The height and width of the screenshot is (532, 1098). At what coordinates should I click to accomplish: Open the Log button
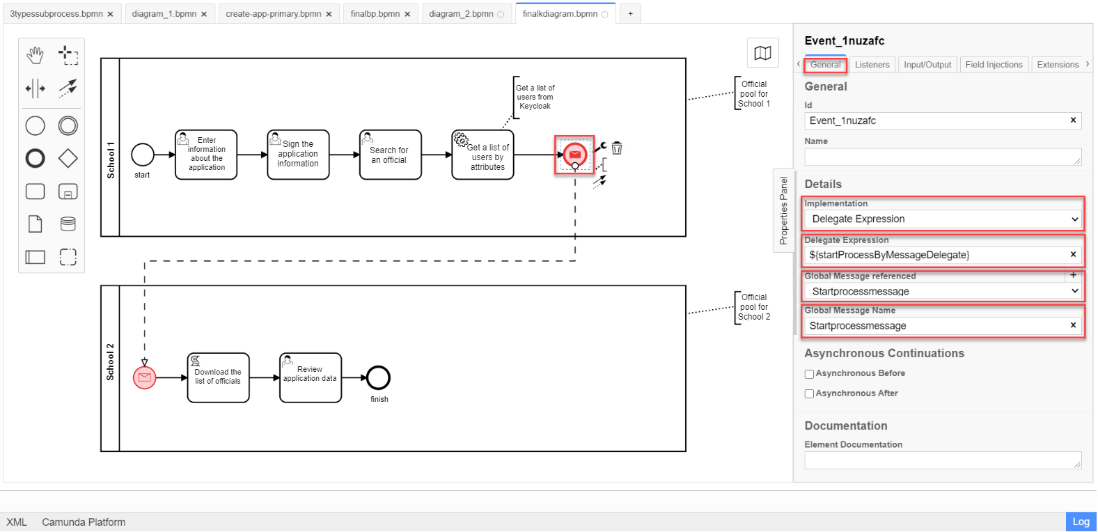1081,522
